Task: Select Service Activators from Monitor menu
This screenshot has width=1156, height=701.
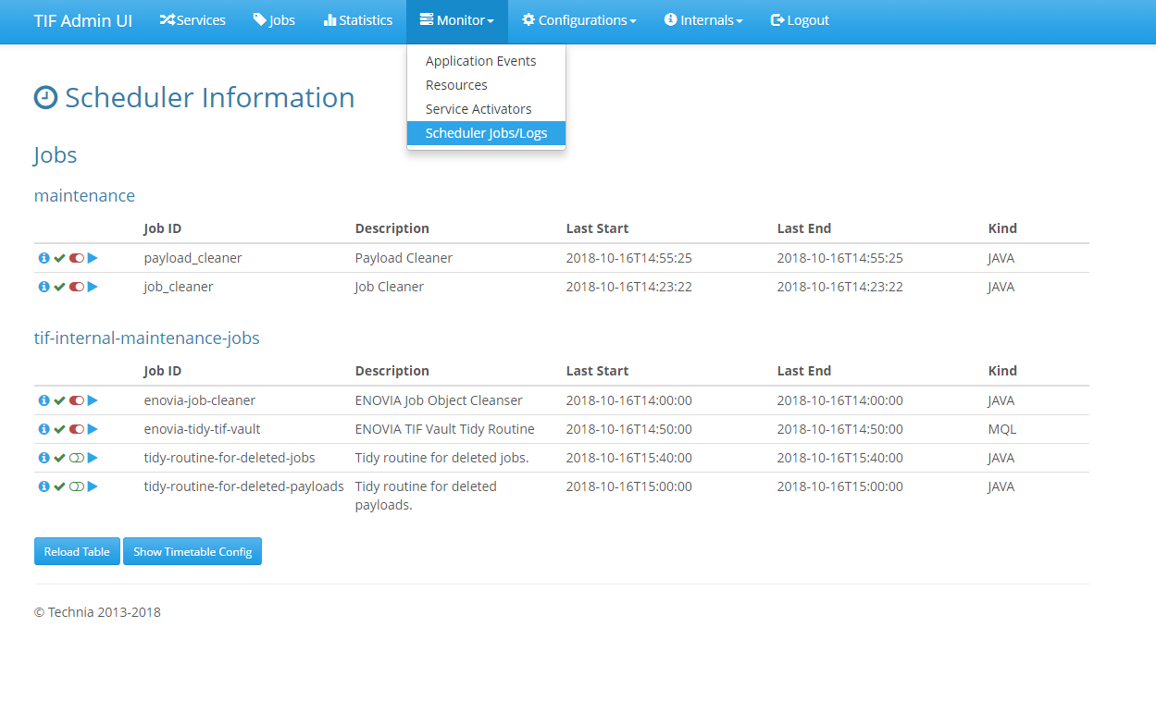Action: [479, 109]
